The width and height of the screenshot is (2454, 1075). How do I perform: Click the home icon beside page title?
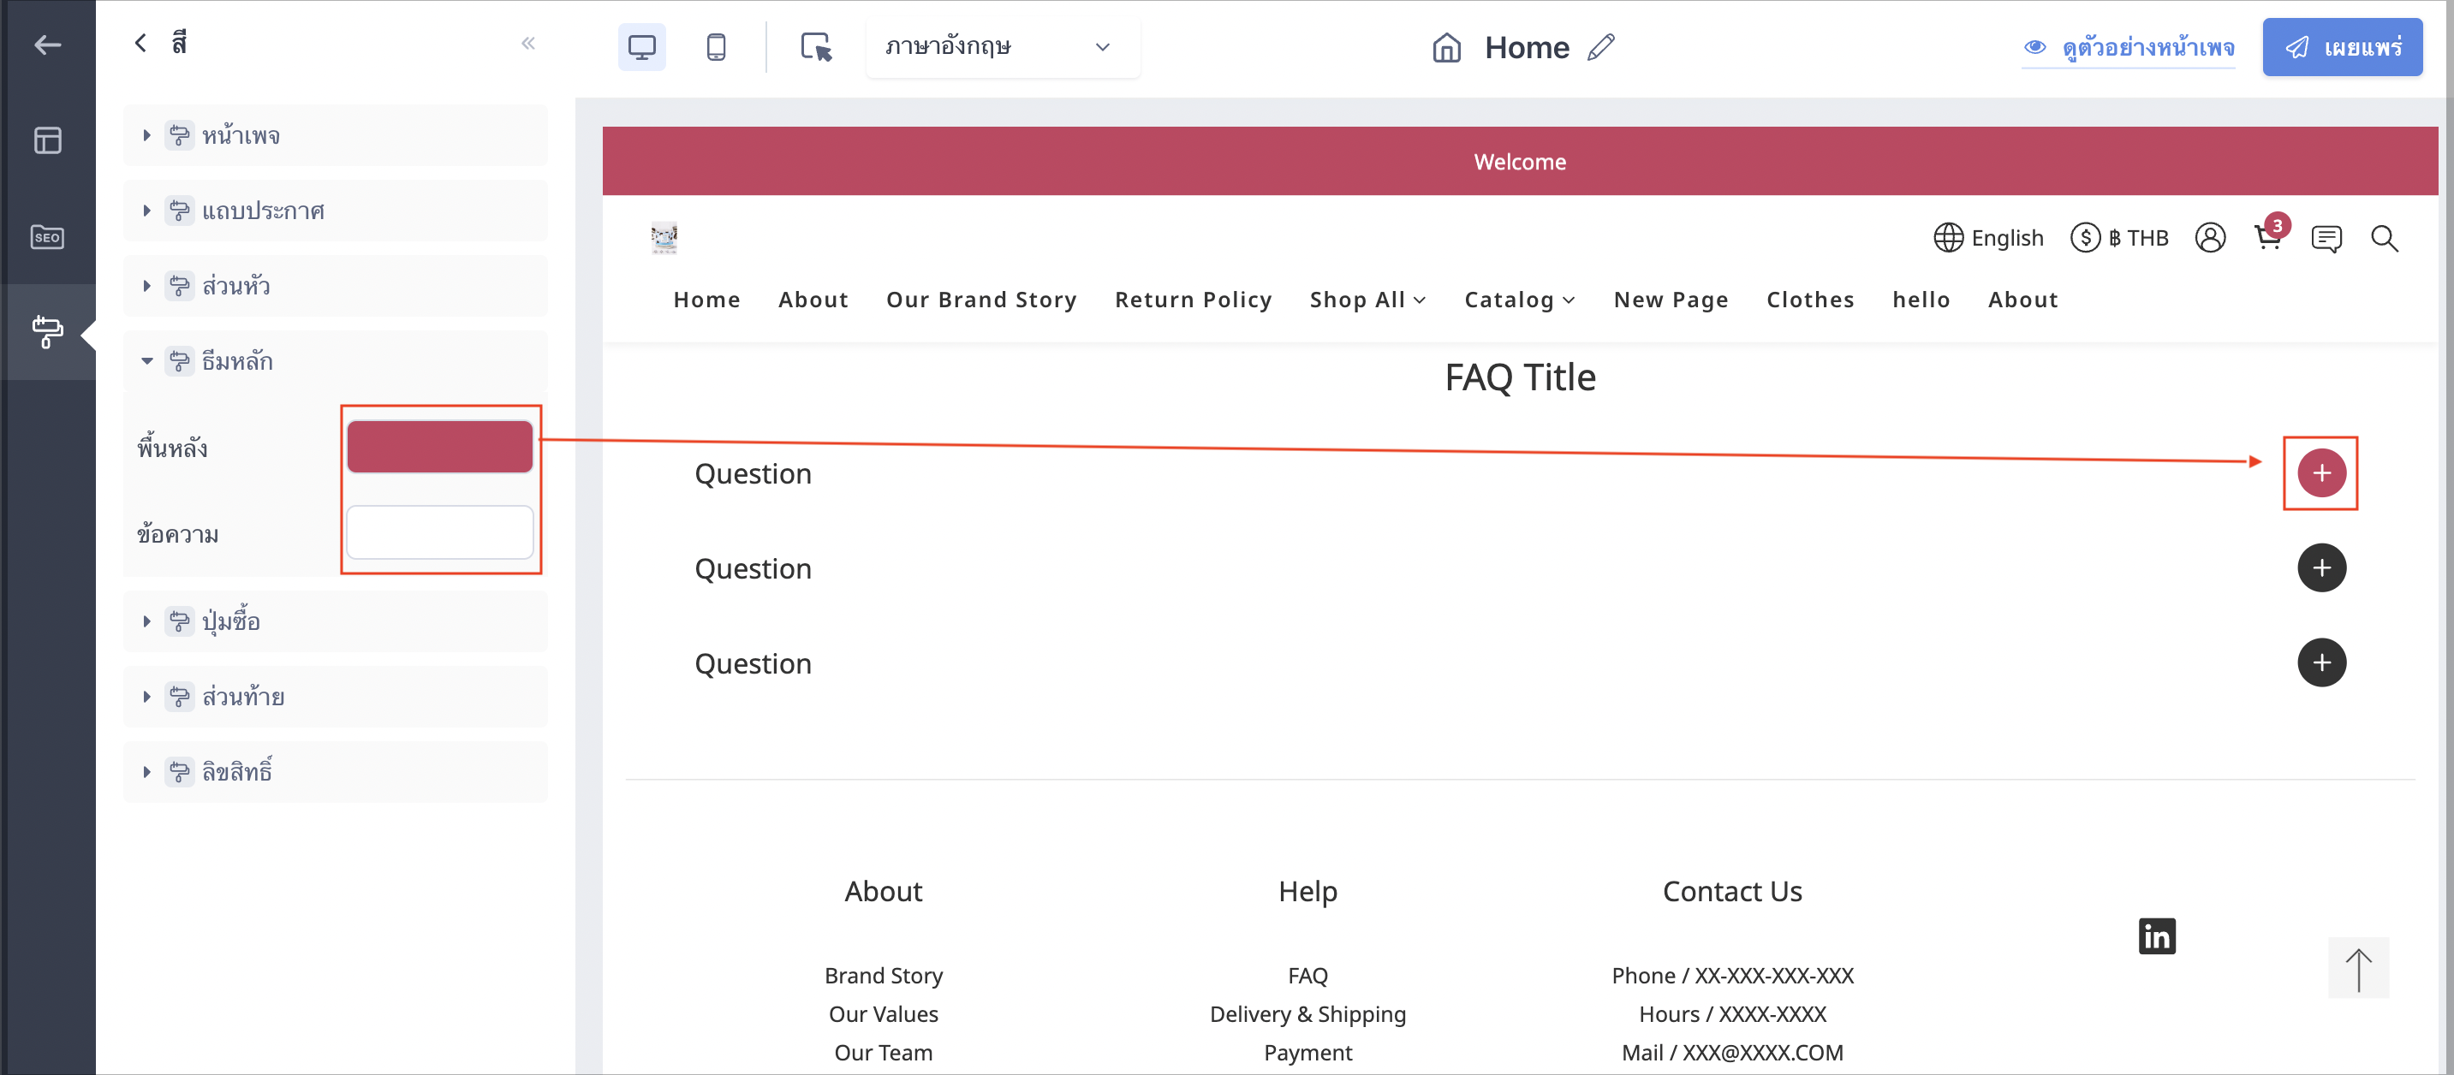(1446, 47)
